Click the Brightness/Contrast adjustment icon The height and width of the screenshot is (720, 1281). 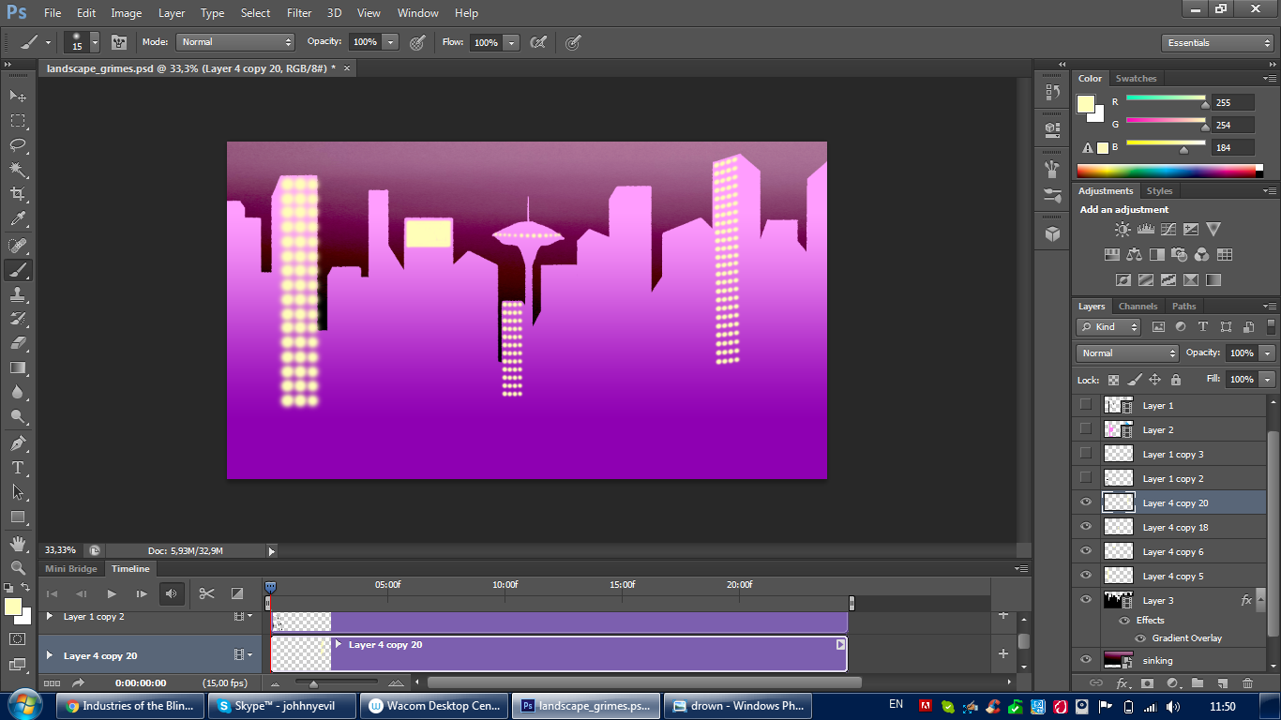coord(1123,229)
